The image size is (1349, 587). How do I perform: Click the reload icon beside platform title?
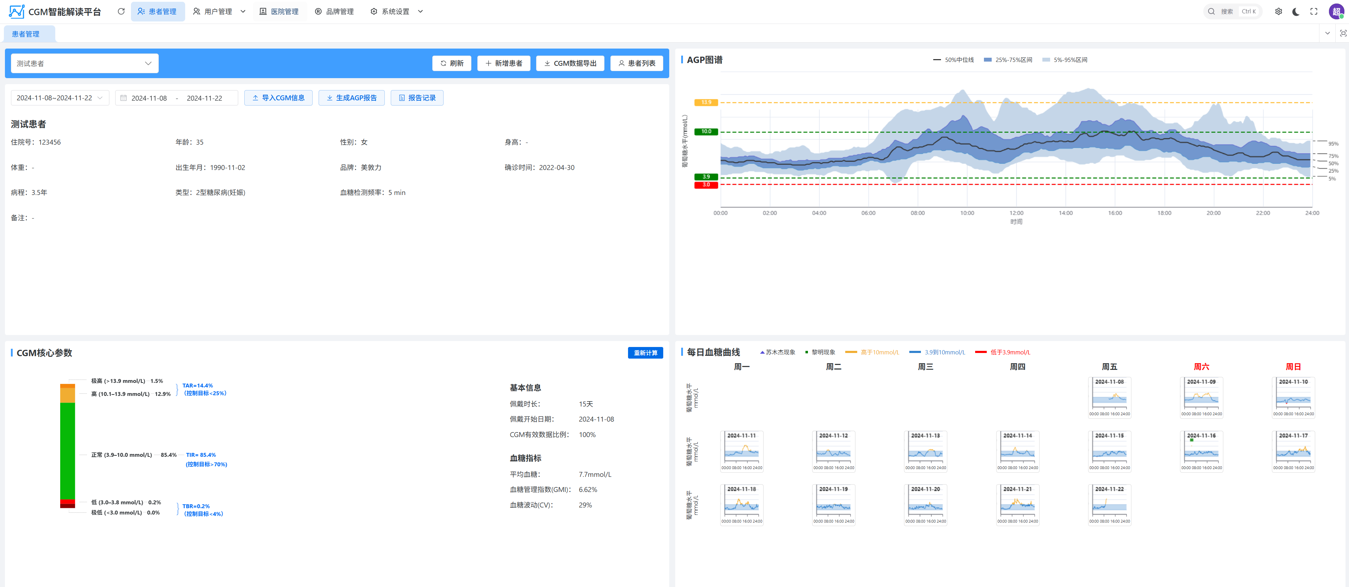[121, 11]
